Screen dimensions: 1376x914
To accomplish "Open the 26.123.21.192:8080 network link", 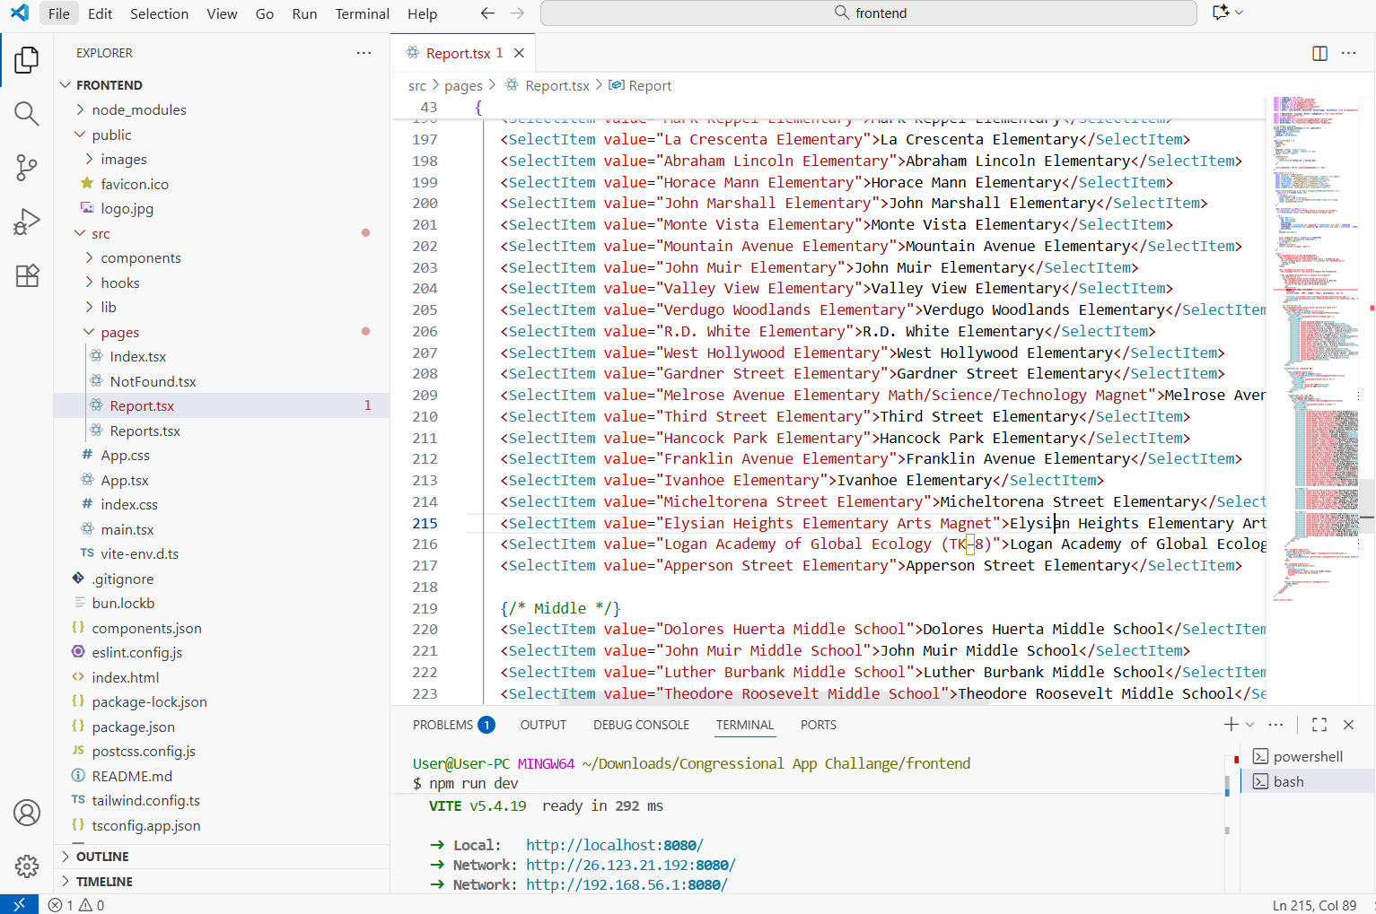I will click(631, 865).
